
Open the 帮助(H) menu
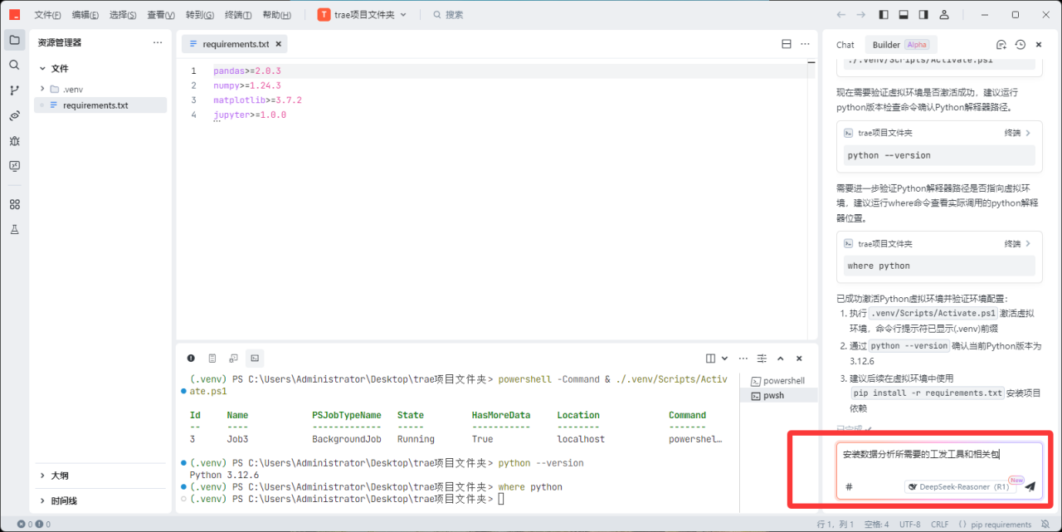(x=276, y=15)
